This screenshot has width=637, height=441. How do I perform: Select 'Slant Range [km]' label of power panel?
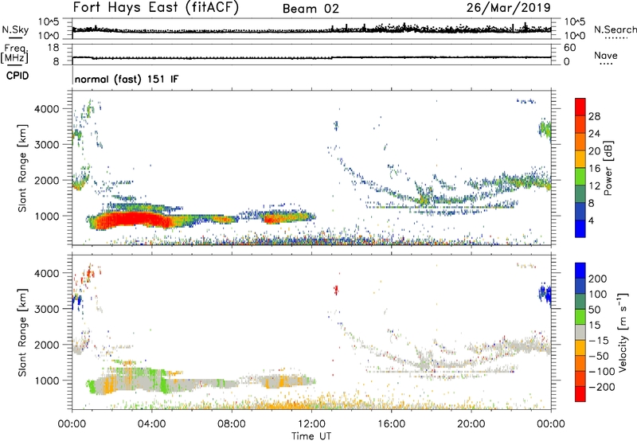(x=21, y=168)
